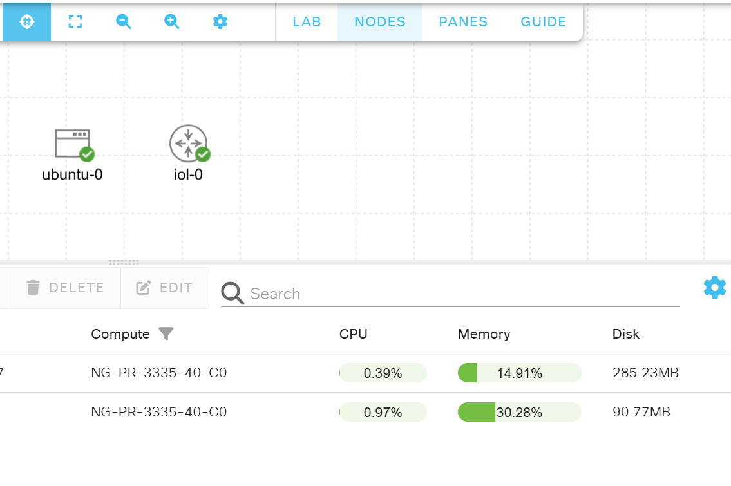Click the pane resize drag handle

pos(124,262)
